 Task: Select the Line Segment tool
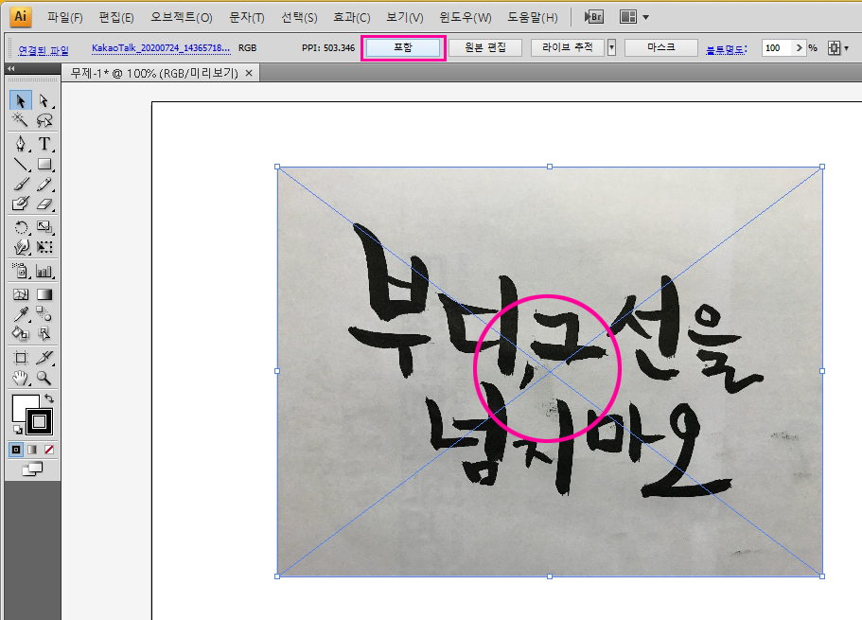point(21,164)
